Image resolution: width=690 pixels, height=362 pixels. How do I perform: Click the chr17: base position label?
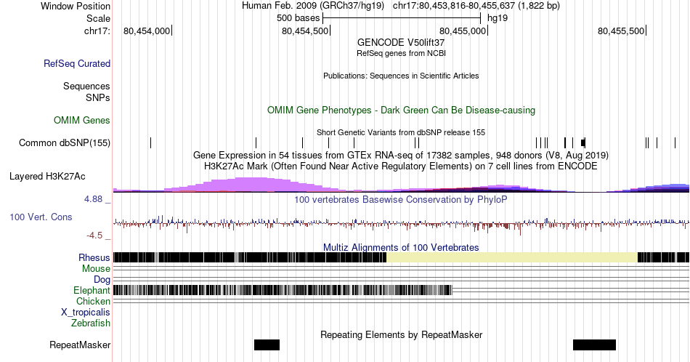click(x=97, y=31)
